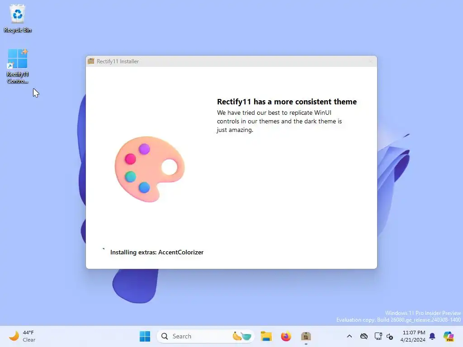Click the muted volume tray icon

(389, 336)
